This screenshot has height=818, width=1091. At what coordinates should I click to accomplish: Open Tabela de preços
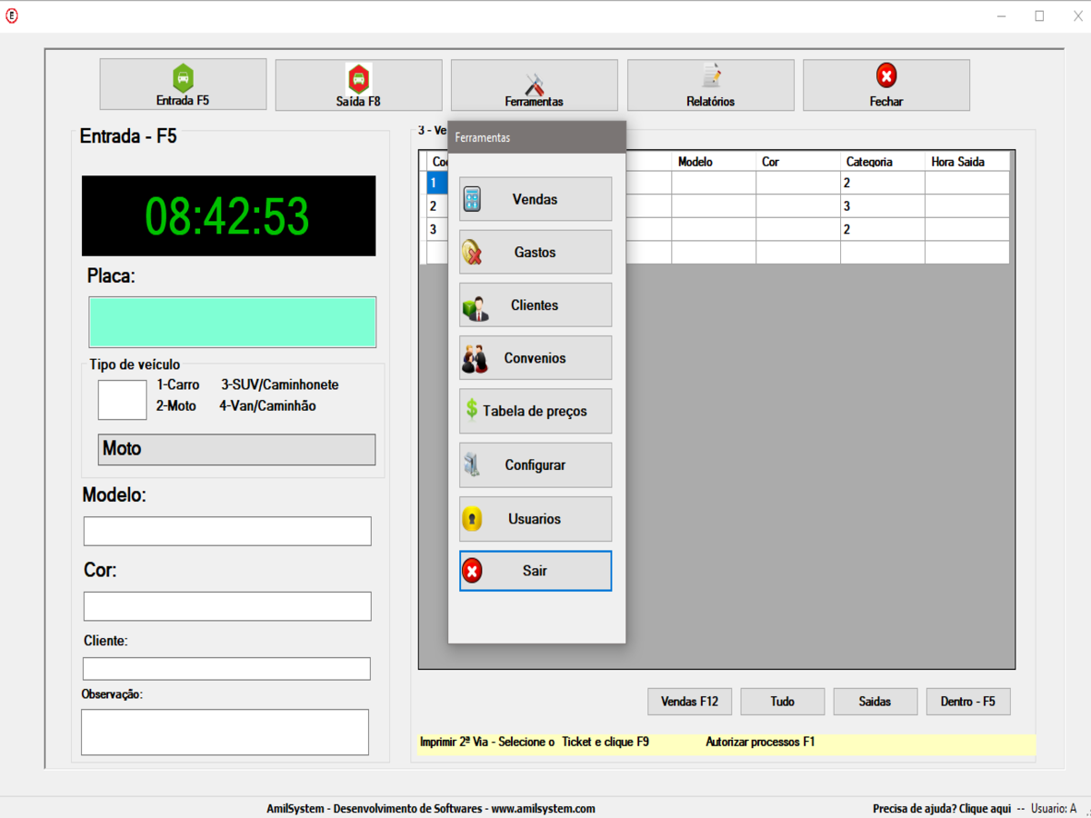coord(535,411)
